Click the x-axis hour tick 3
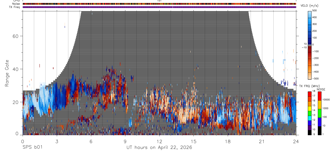 point(57,141)
